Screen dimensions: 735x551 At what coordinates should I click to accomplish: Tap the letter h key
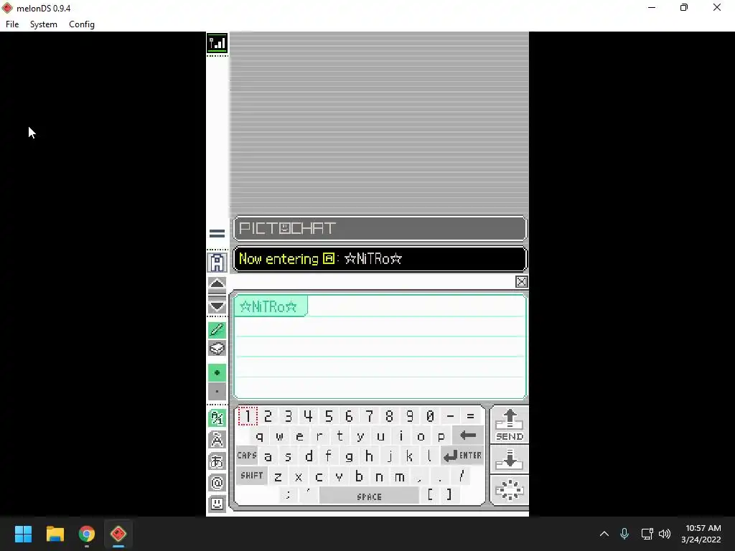coord(370,456)
